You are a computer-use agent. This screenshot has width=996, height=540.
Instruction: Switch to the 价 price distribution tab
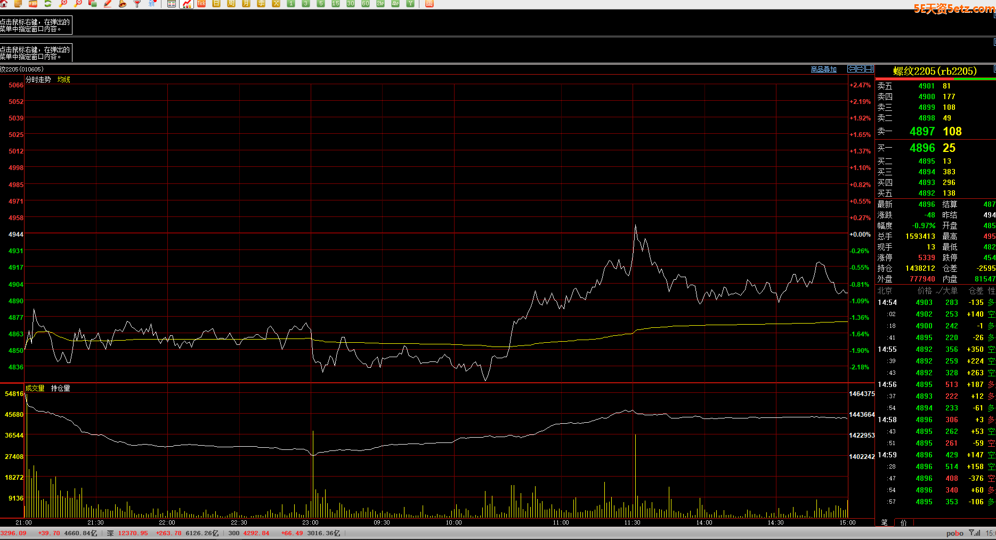tap(904, 522)
